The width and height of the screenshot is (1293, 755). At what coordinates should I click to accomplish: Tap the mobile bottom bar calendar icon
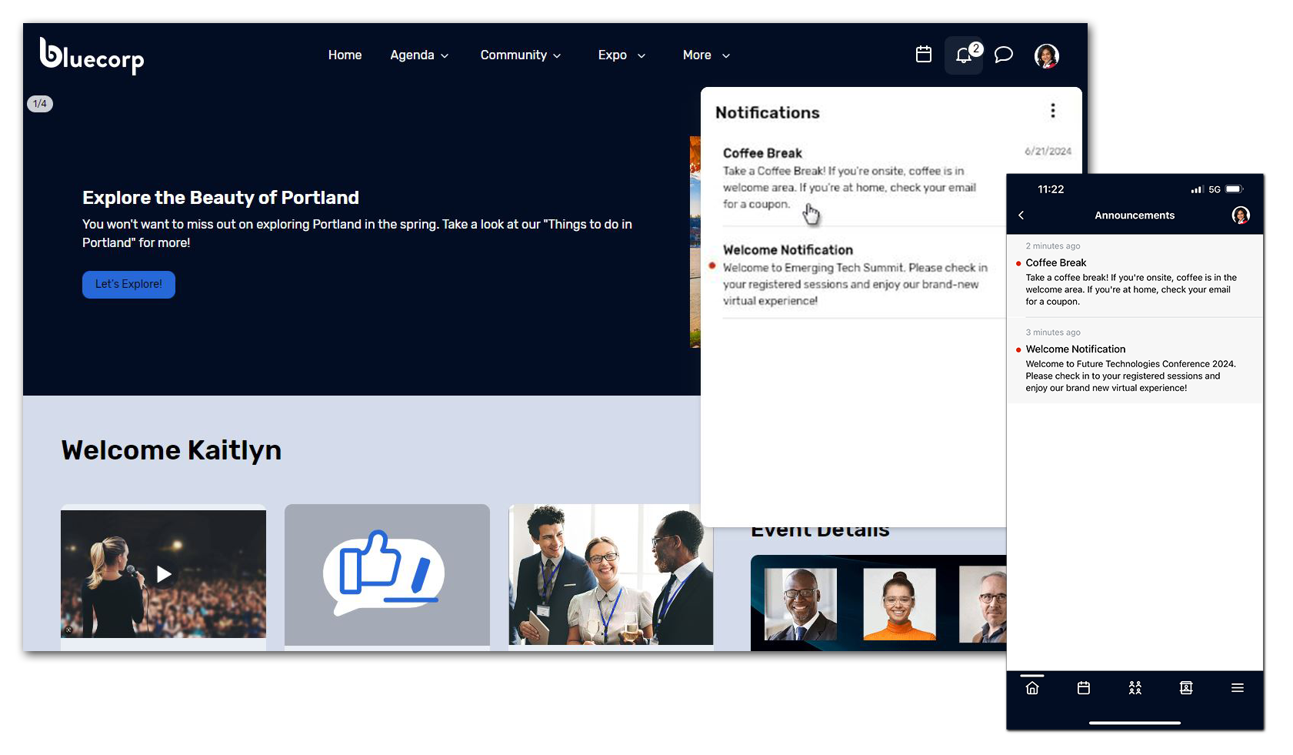(1084, 688)
